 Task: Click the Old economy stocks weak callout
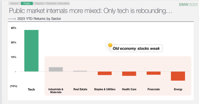[136, 48]
